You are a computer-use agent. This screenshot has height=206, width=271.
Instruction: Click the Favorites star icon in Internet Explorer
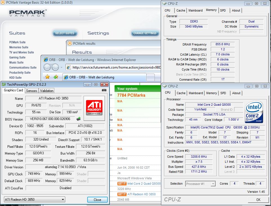click(x=47, y=77)
